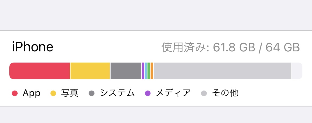Select the システム legend label

click(117, 93)
